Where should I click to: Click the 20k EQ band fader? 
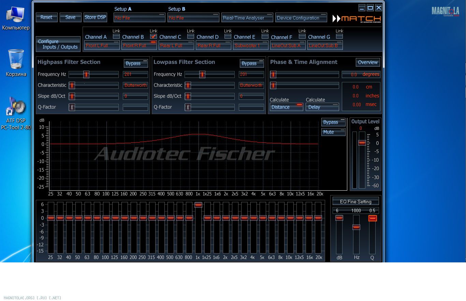click(318, 218)
